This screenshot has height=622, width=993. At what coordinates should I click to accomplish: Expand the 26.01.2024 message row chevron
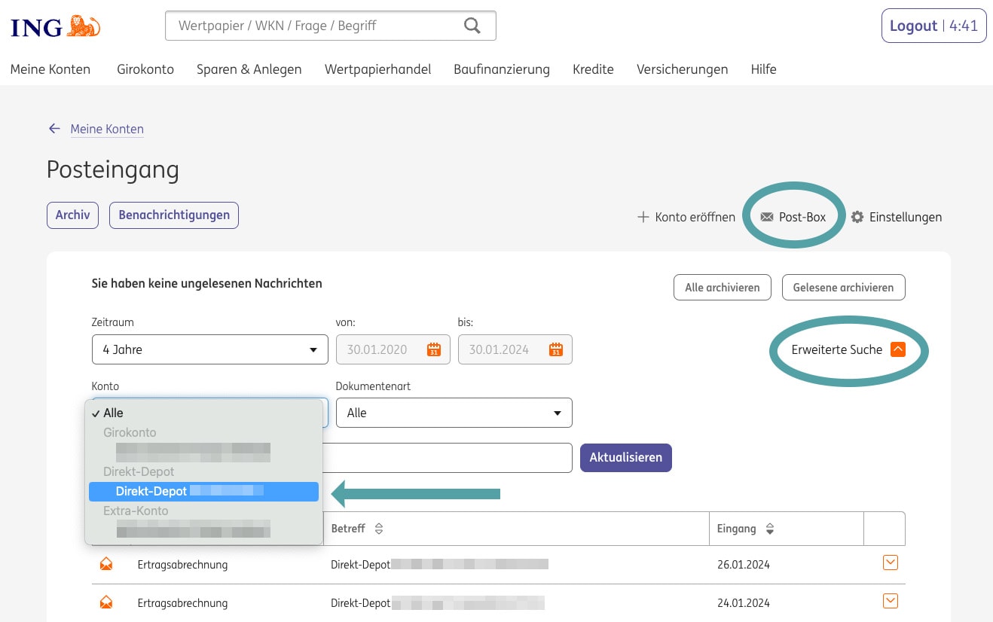coord(891,563)
